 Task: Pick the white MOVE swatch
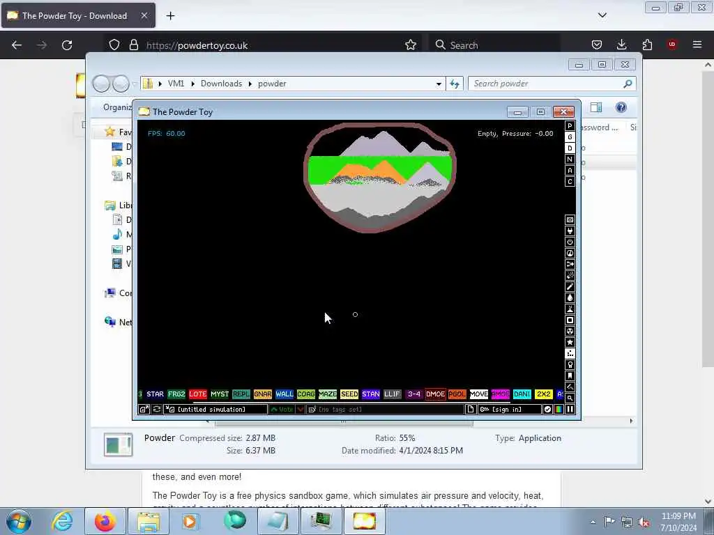[478, 394]
